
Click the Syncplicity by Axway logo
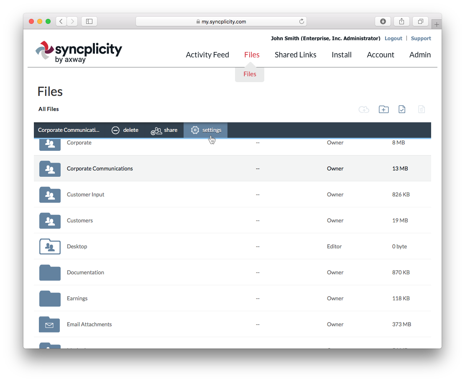click(x=79, y=52)
